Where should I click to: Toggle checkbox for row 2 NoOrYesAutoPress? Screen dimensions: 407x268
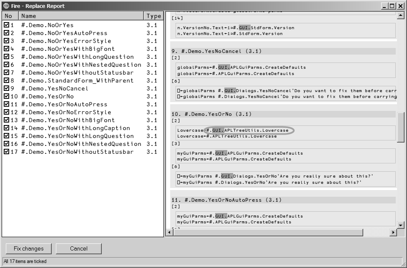click(x=7, y=33)
